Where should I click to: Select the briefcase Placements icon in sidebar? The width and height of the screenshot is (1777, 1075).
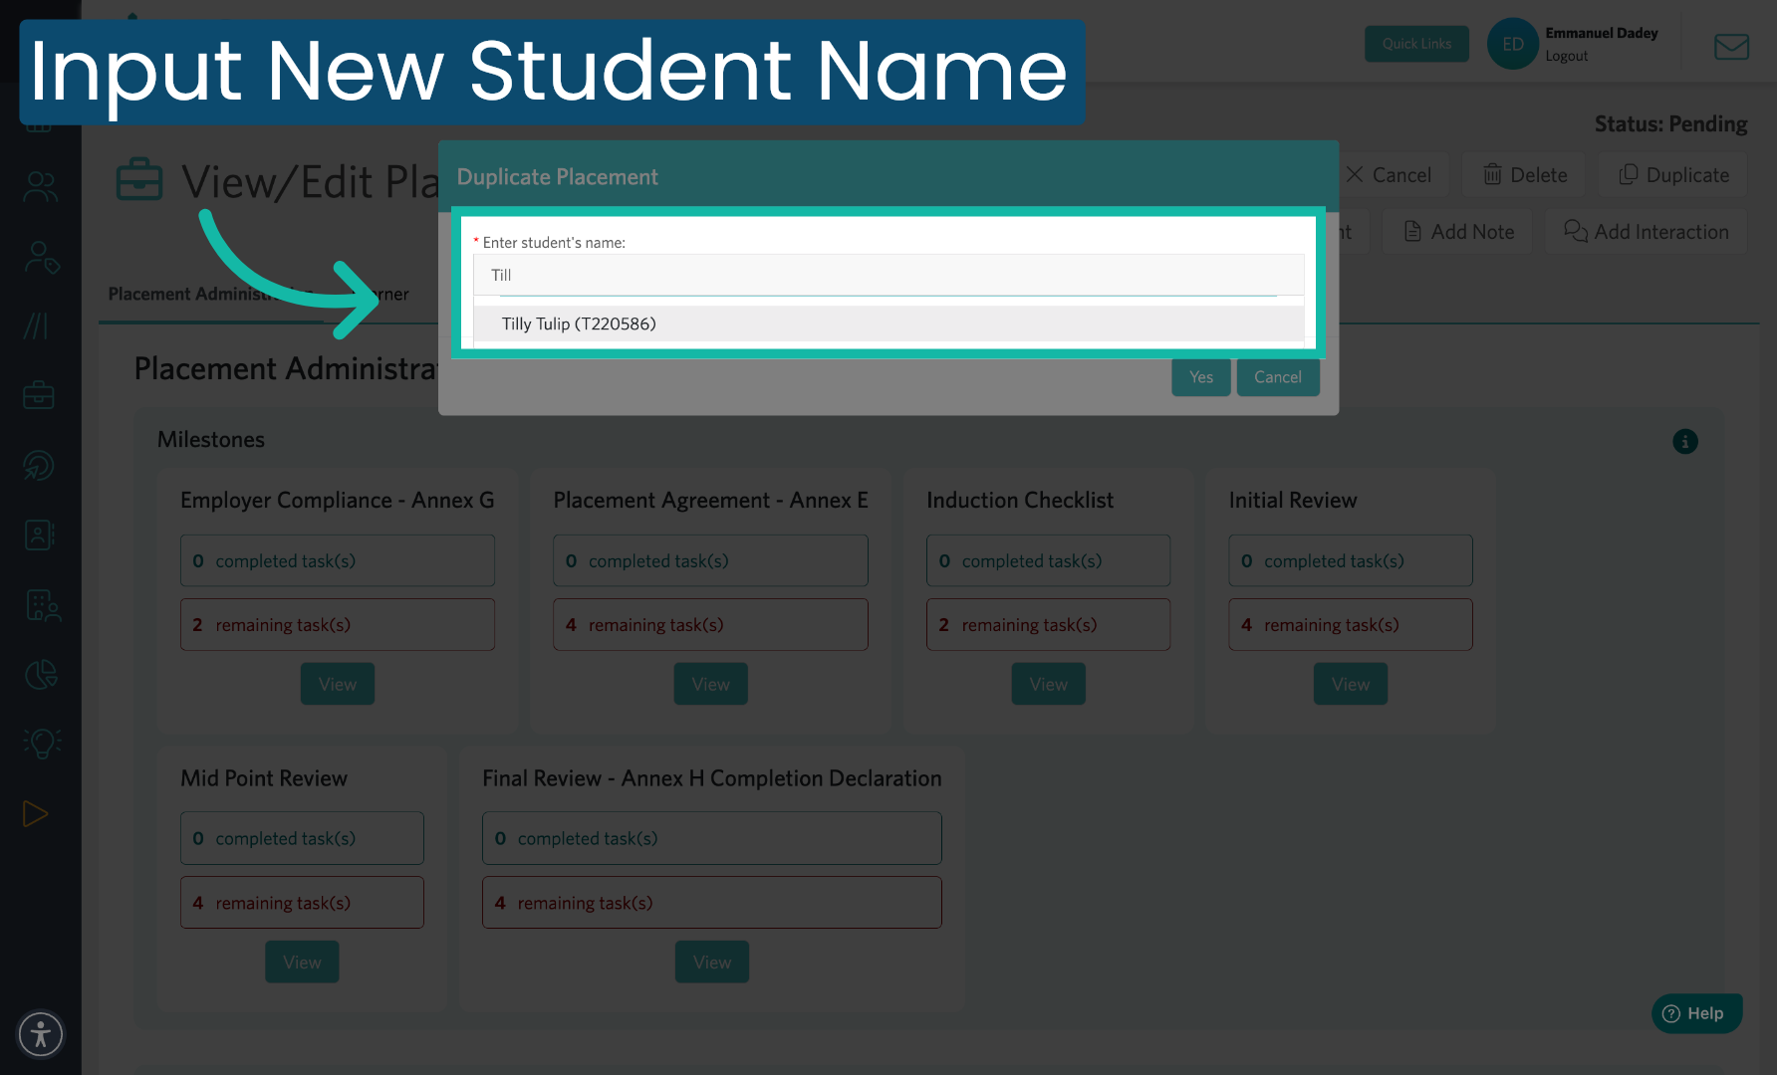(38, 394)
